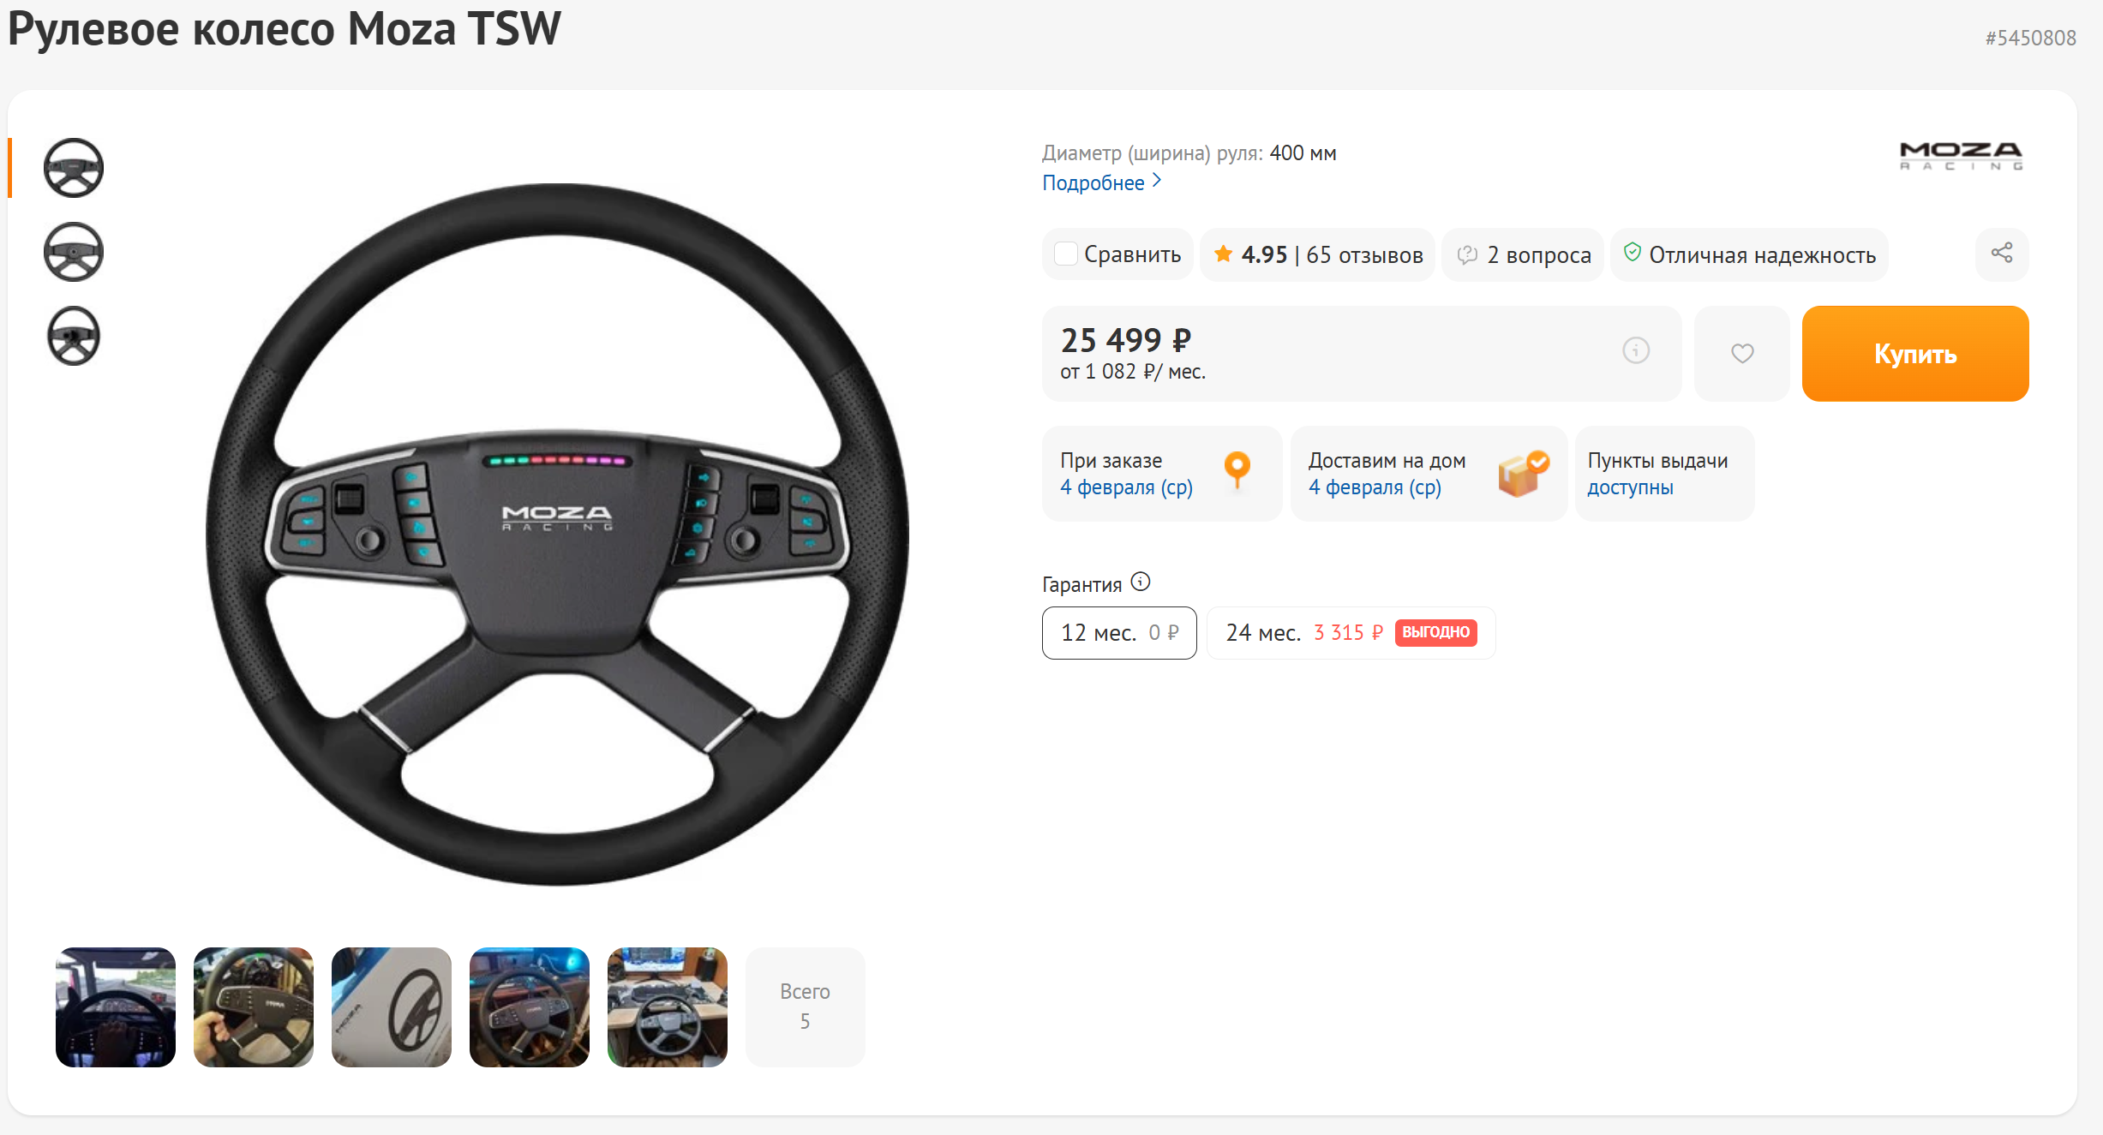Open the 2 вопроса questions badge
This screenshot has height=1135, width=2103.
[1523, 254]
